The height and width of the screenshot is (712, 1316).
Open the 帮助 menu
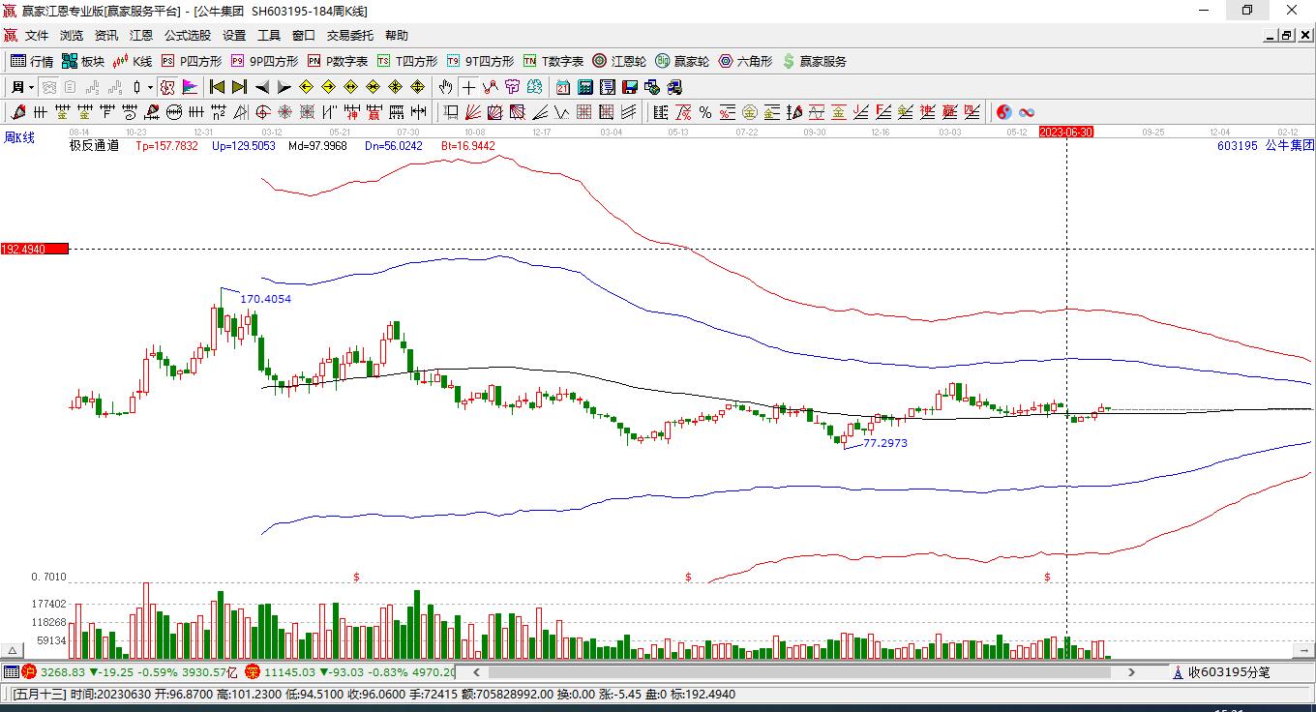coord(397,36)
